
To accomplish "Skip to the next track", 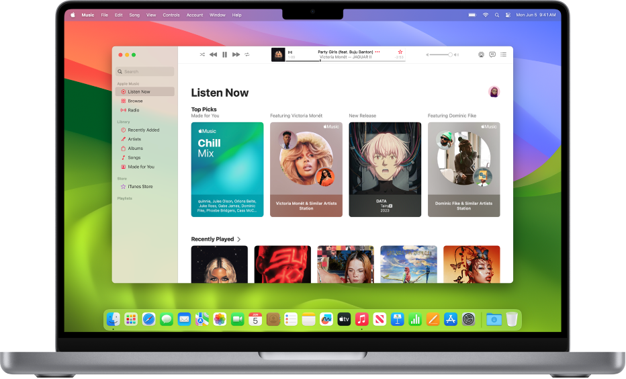I will click(x=236, y=54).
